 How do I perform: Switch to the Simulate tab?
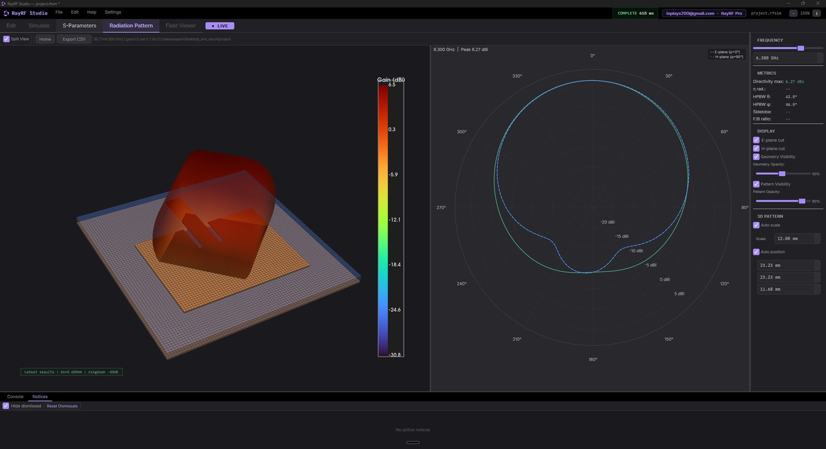click(39, 26)
